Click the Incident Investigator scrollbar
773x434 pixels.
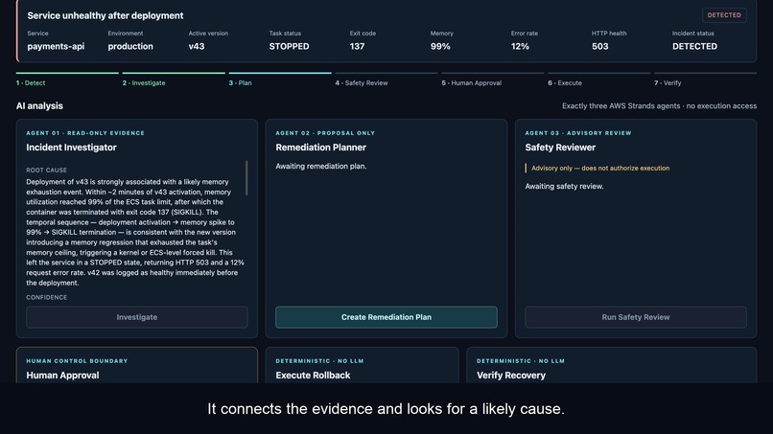pyautogui.click(x=246, y=178)
